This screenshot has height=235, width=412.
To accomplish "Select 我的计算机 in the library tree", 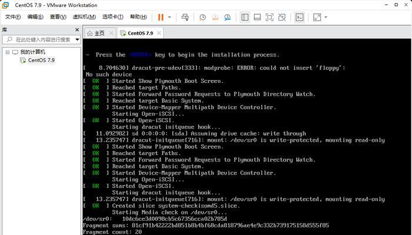I will 32,52.
